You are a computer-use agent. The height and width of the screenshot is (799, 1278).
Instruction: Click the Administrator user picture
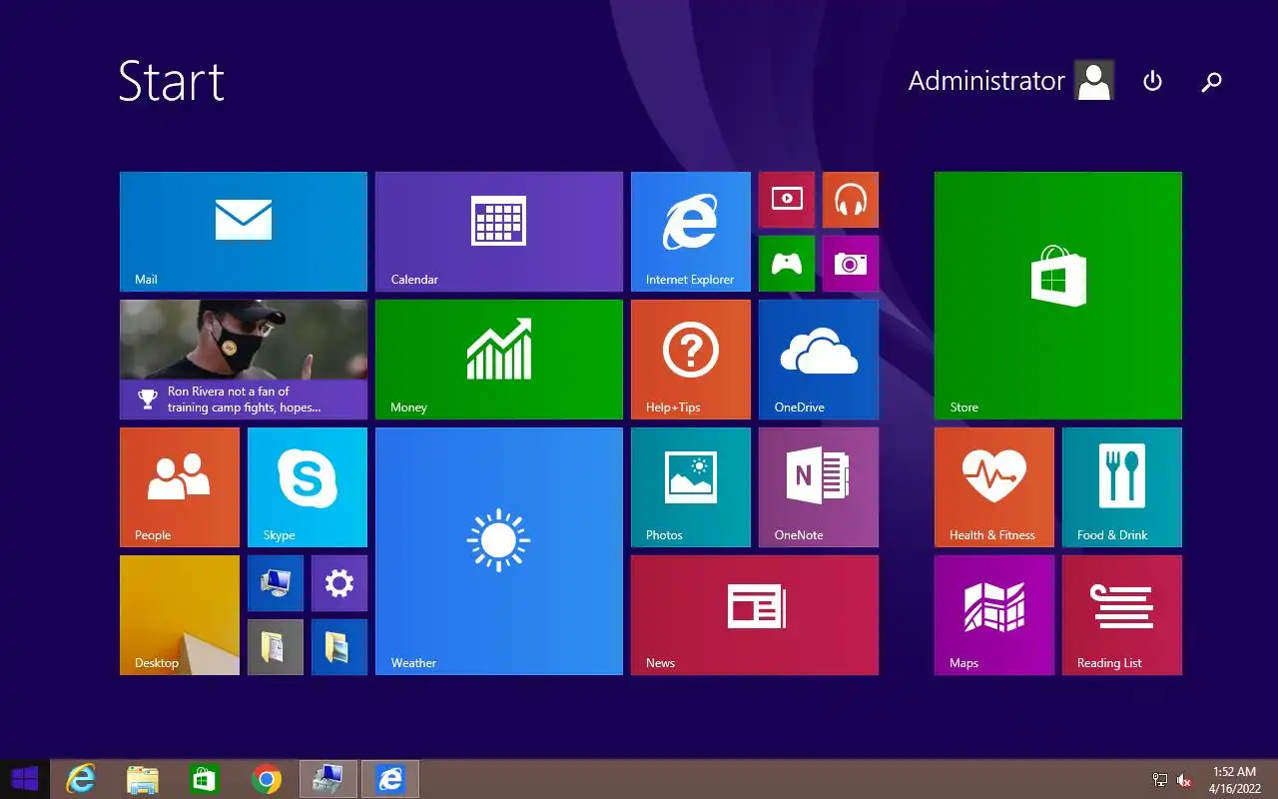click(x=1094, y=81)
